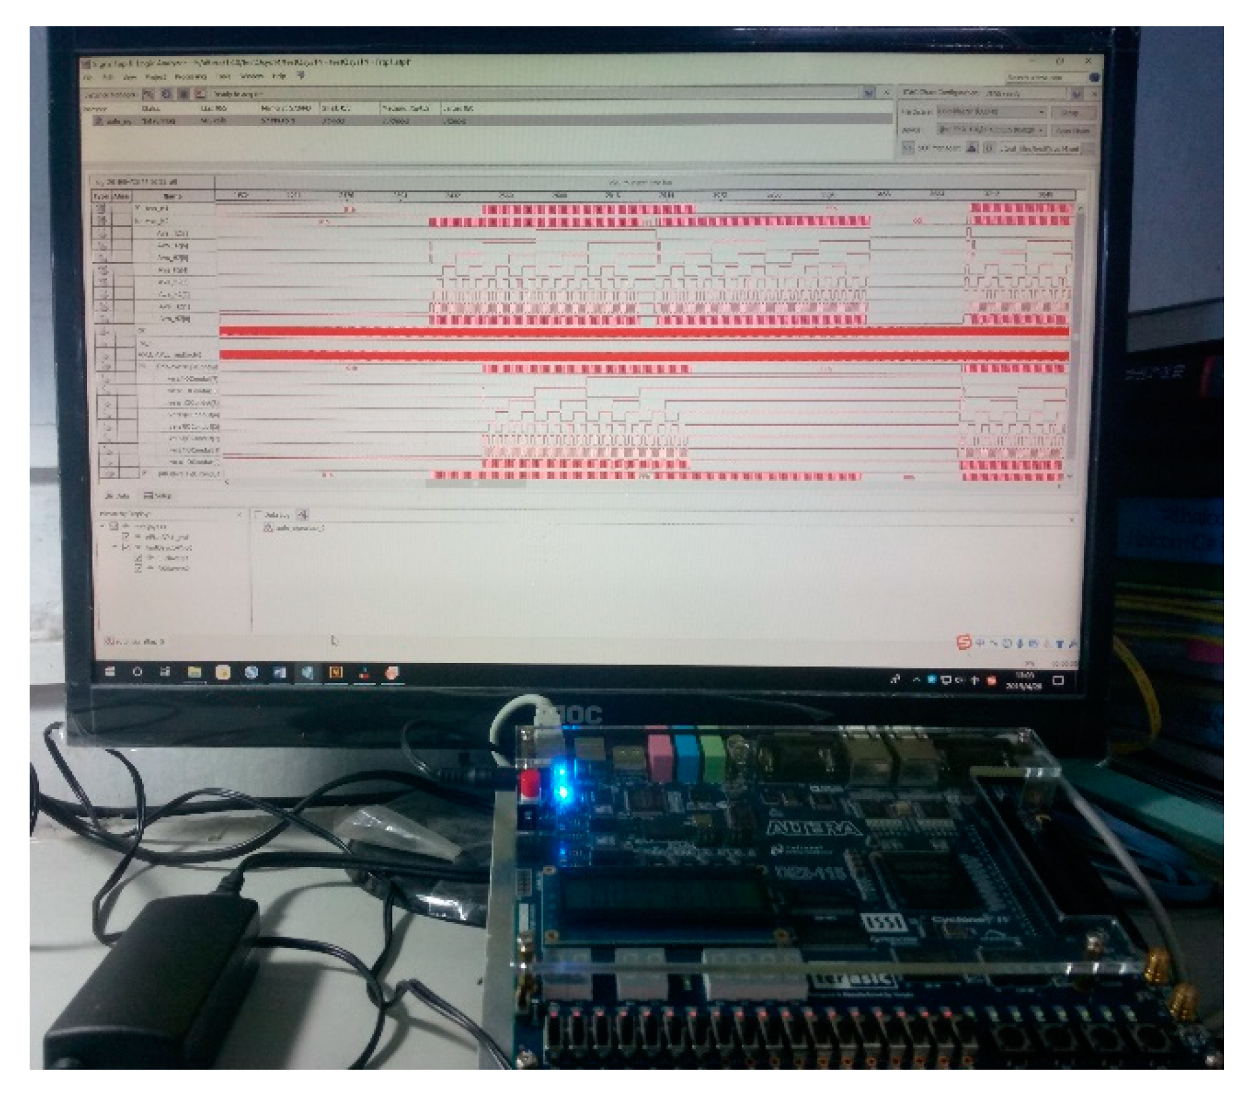Click the Alias column header in the waveform
Image resolution: width=1249 pixels, height=1098 pixels.
point(121,196)
